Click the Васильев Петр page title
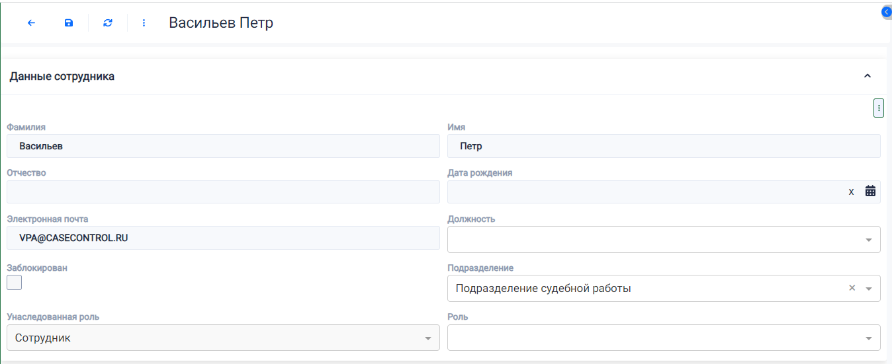The height and width of the screenshot is (364, 892). [x=221, y=22]
